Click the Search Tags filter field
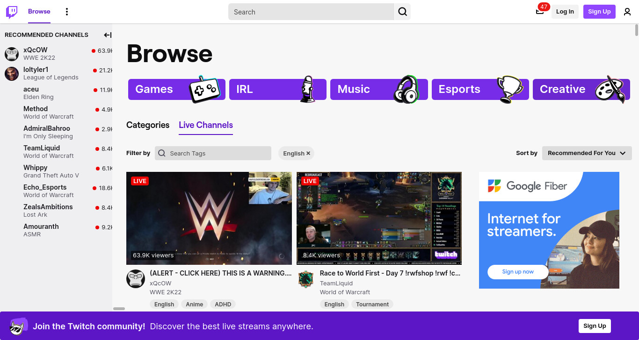 (213, 153)
